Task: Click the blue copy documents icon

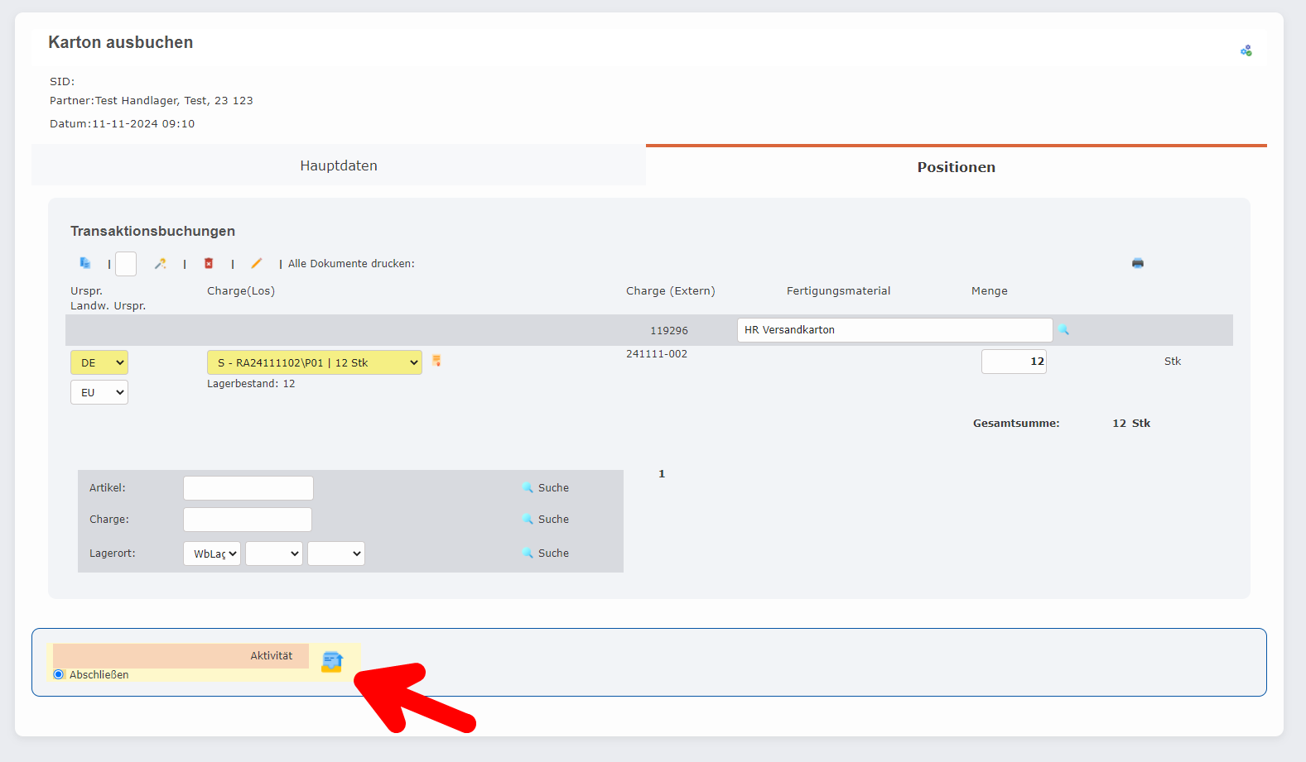Action: (x=84, y=263)
